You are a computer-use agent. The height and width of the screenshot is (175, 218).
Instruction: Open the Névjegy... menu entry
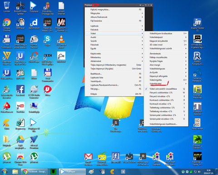114,89
